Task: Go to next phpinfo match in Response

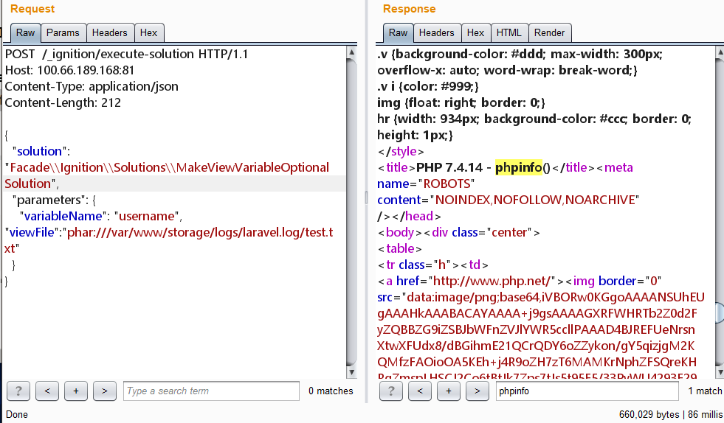Action: point(477,391)
